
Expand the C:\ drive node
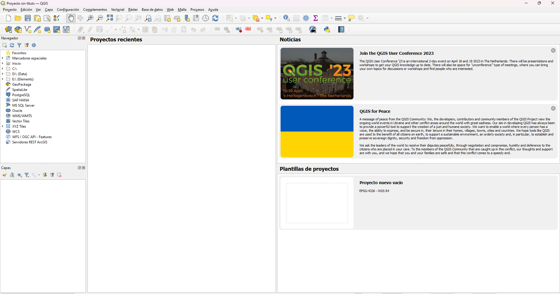(x=3, y=69)
